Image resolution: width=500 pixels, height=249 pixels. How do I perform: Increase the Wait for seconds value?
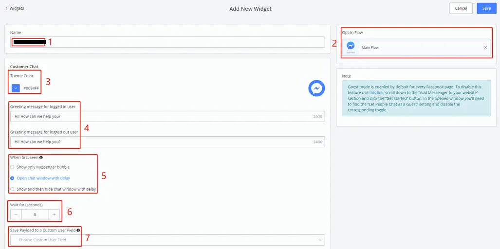(54, 214)
